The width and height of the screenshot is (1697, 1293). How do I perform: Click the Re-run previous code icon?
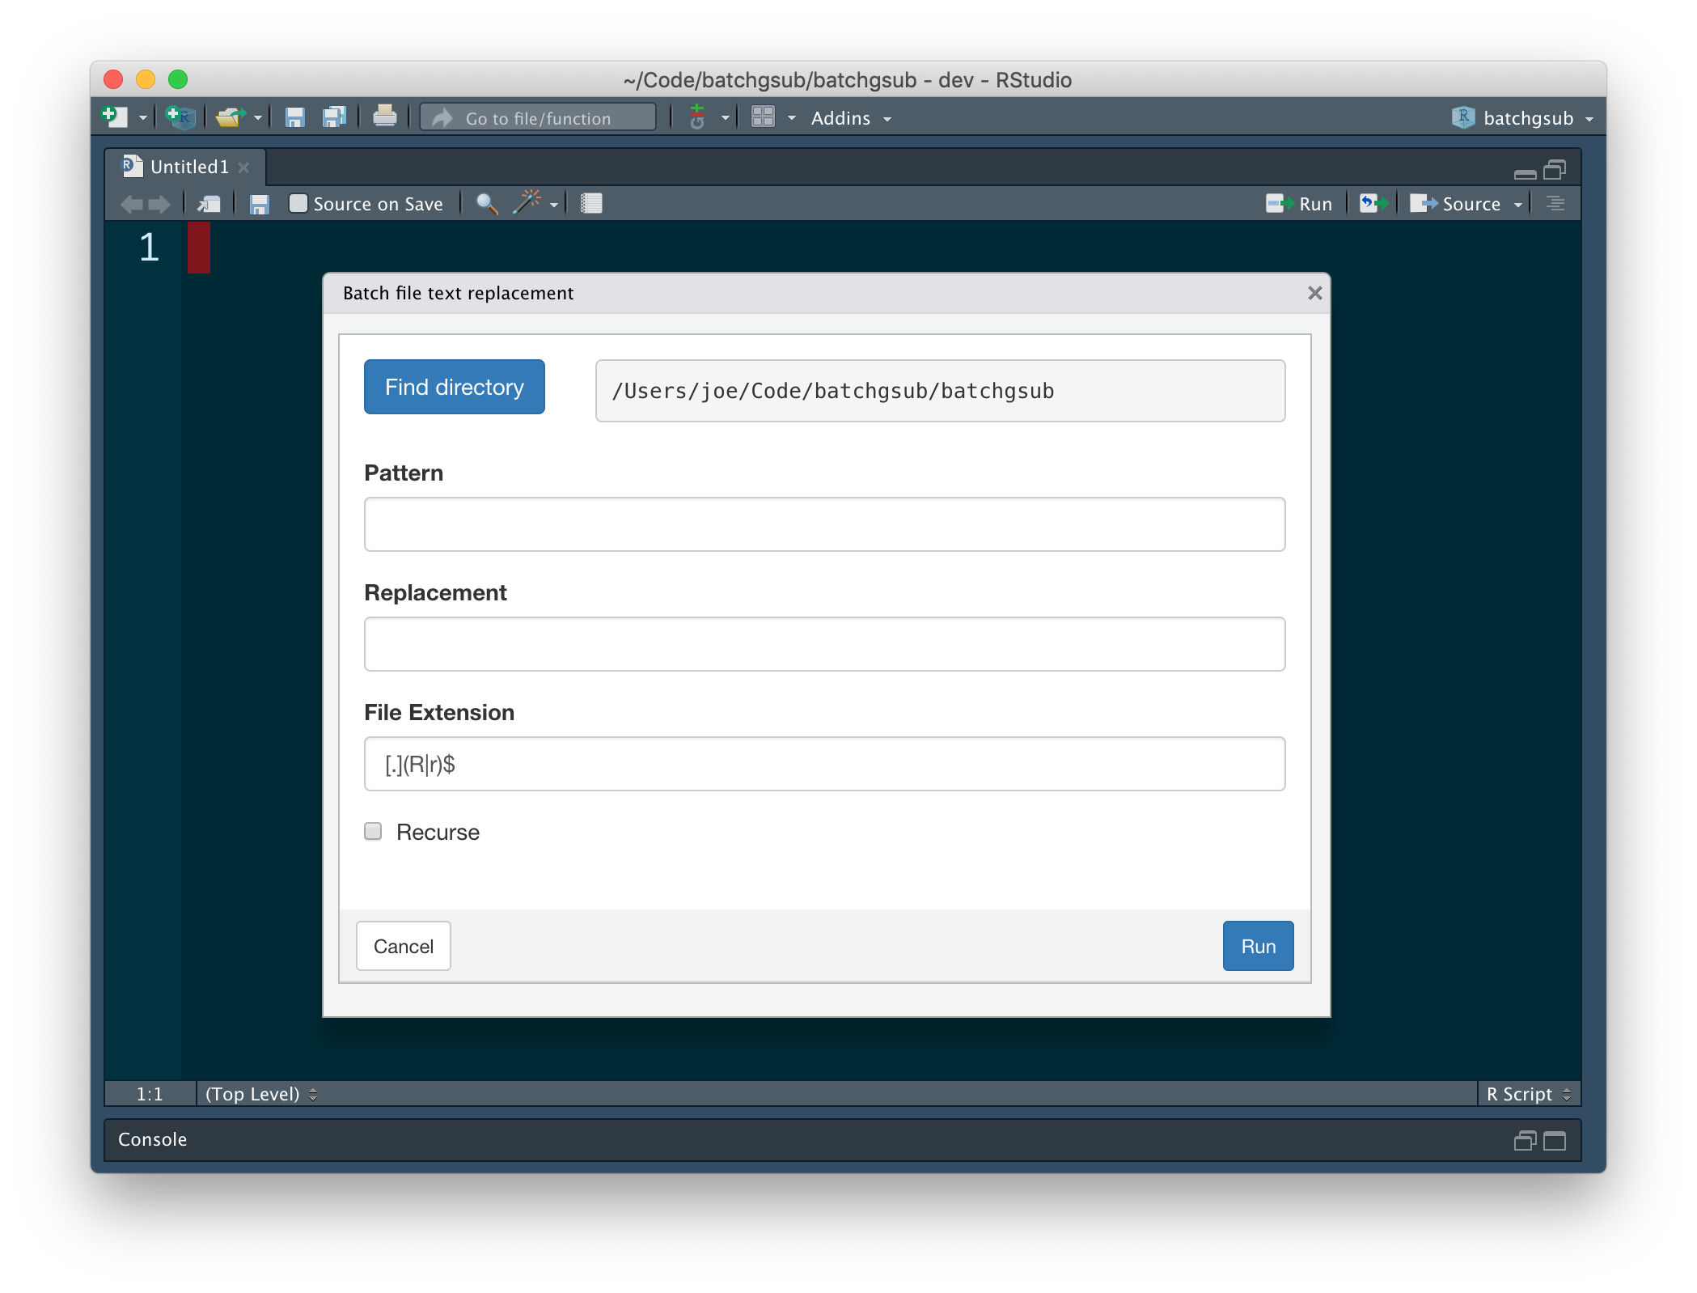(1372, 203)
